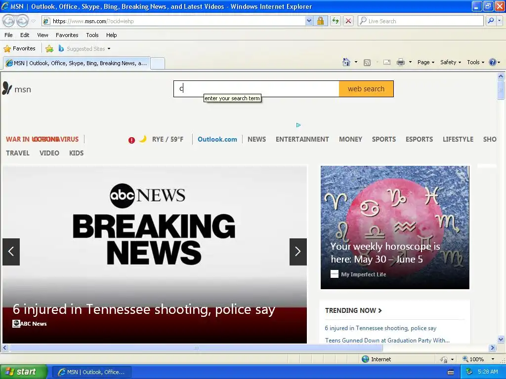Open the Suggested Sites dropdown
Viewport: 506px width, 379px height.
84,49
